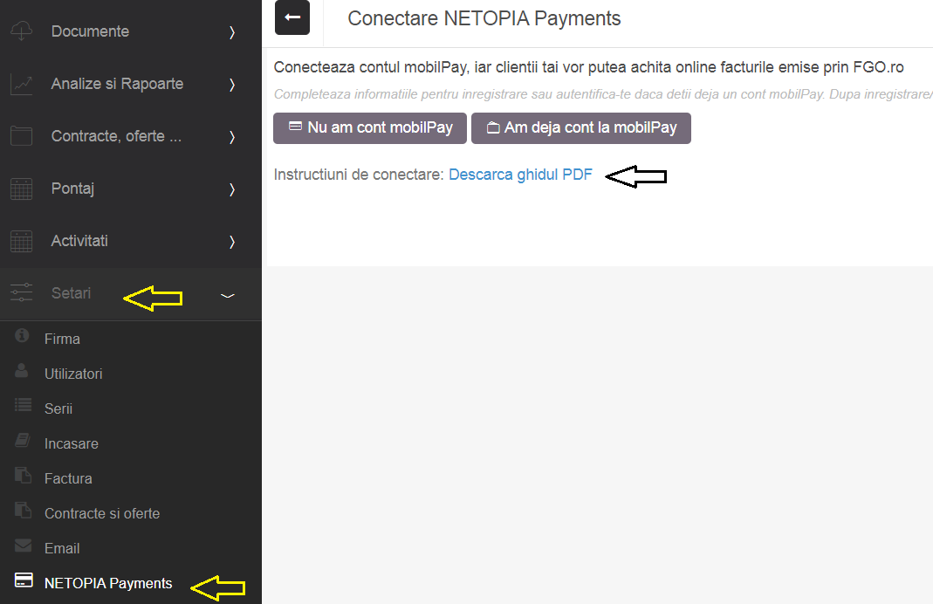The width and height of the screenshot is (933, 604).
Task: Select Serii under Setari
Action: pos(58,408)
